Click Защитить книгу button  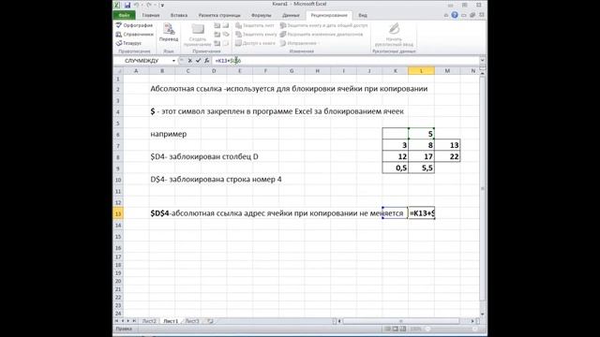tap(256, 35)
